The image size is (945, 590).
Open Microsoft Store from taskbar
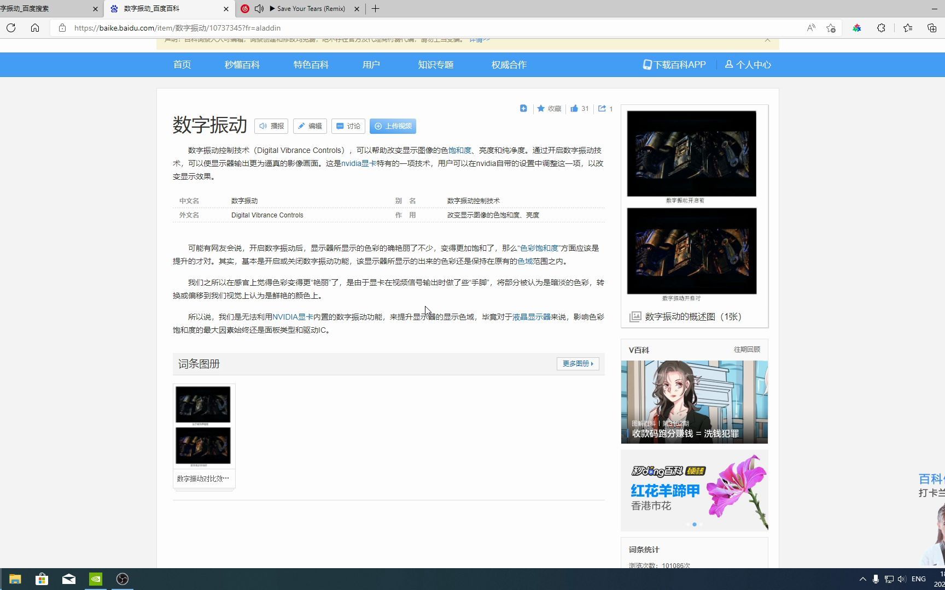[x=42, y=579]
